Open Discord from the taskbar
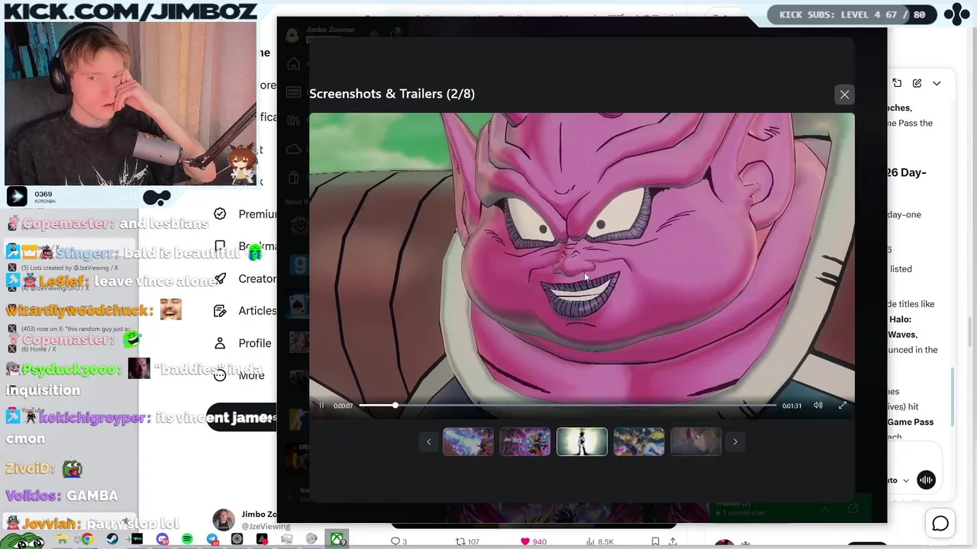 (x=162, y=539)
